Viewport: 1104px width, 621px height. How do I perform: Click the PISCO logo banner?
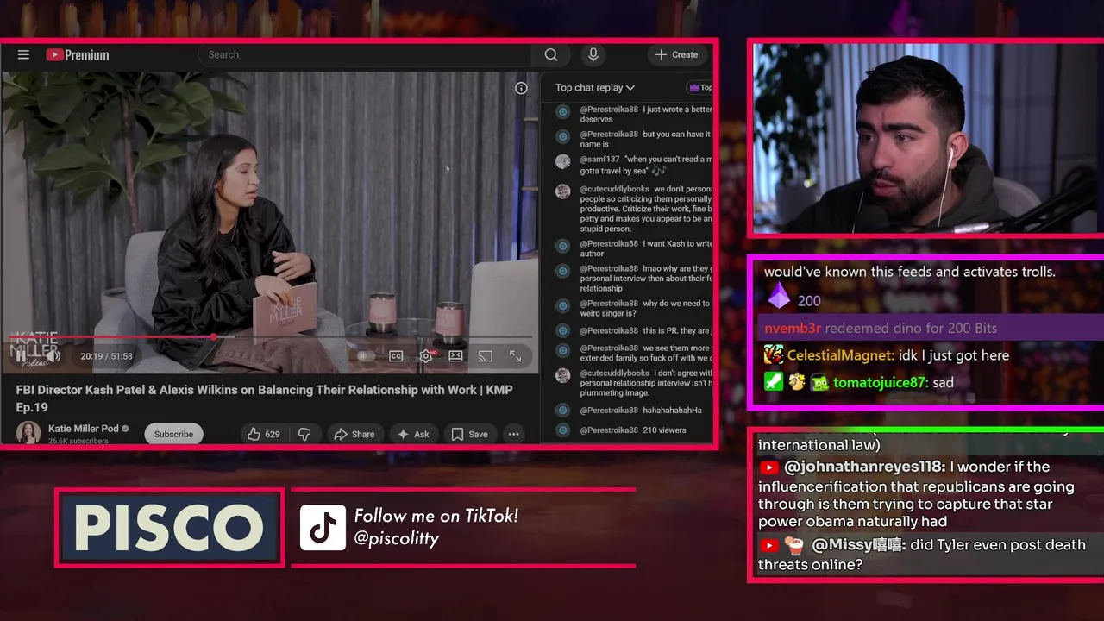pos(170,528)
